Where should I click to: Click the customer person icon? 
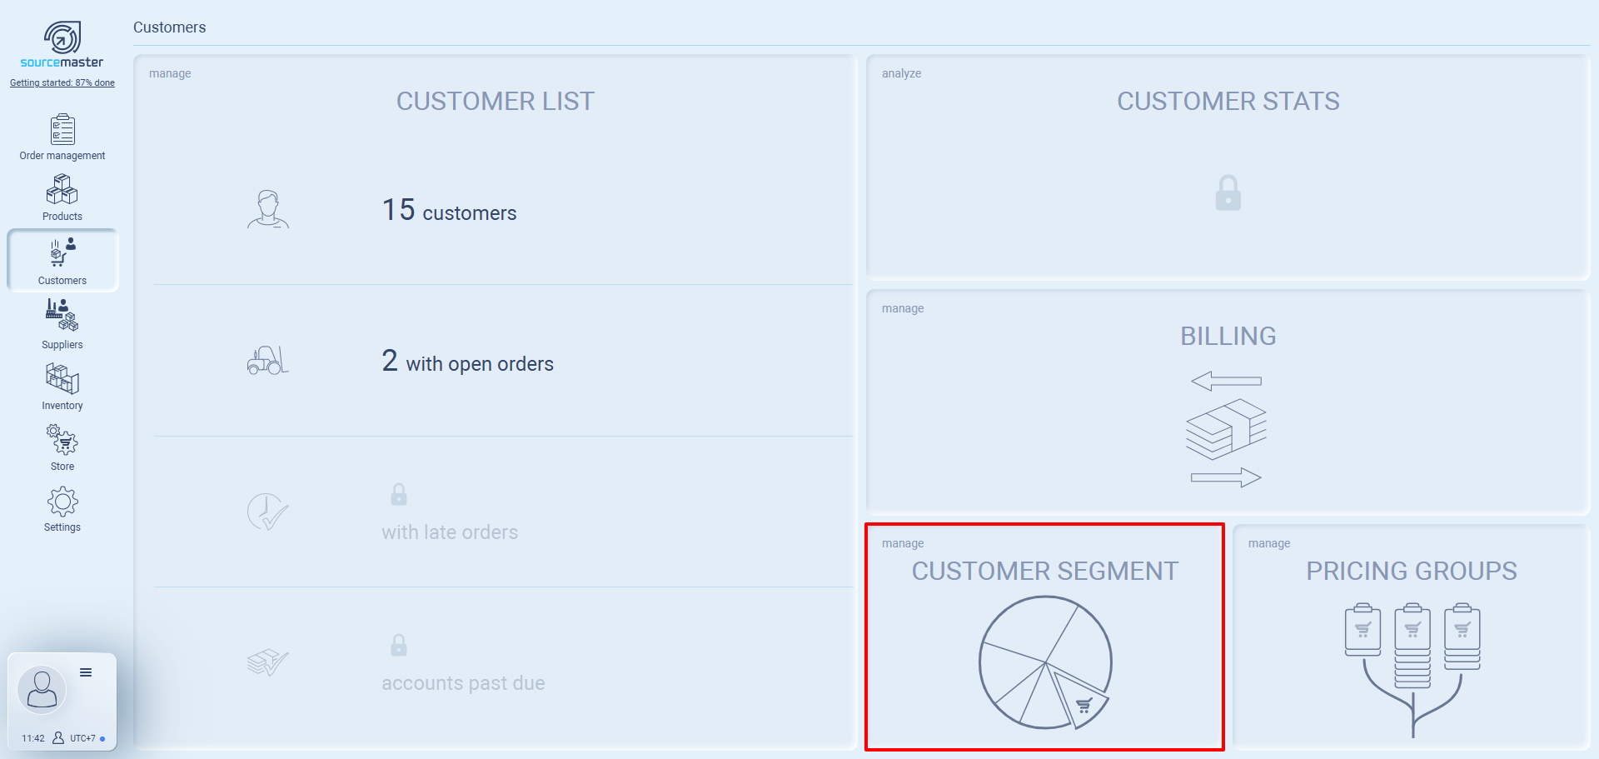tap(268, 209)
